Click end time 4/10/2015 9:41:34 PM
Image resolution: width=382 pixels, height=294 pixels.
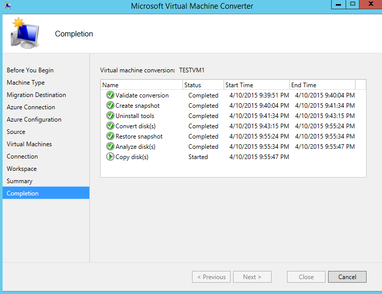point(324,105)
